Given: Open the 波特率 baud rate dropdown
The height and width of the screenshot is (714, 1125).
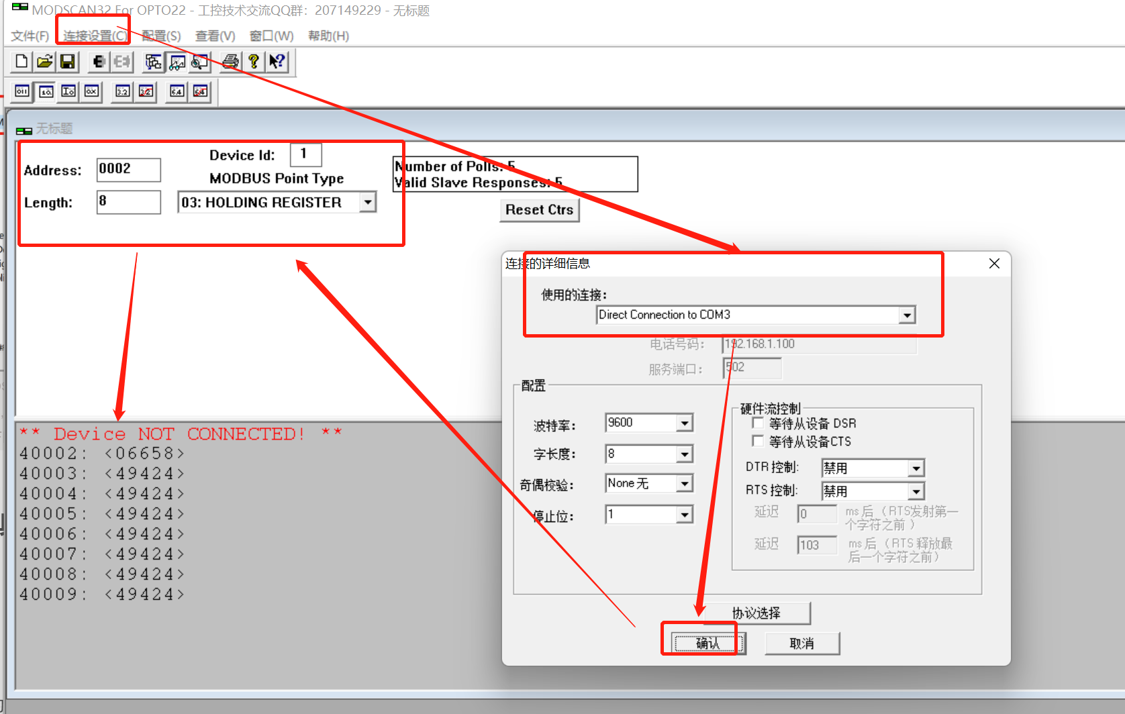Looking at the screenshot, I should point(684,423).
